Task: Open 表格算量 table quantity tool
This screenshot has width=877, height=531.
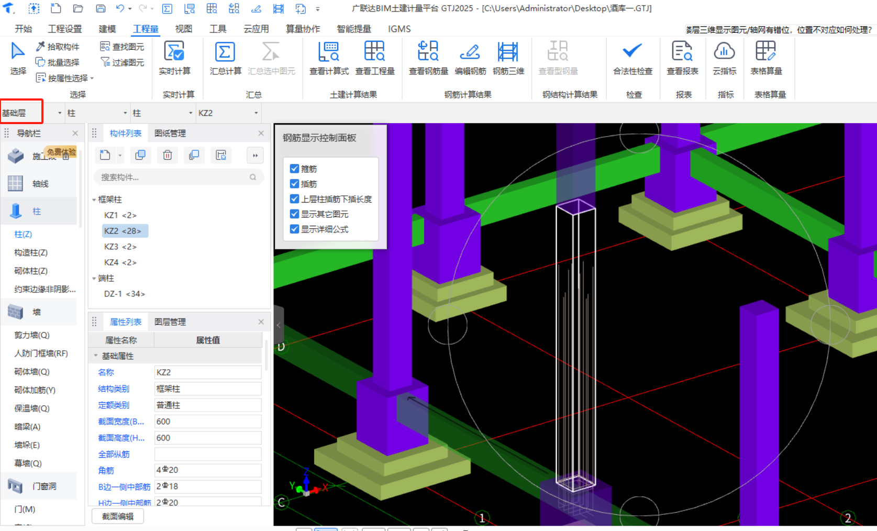Action: pyautogui.click(x=766, y=58)
